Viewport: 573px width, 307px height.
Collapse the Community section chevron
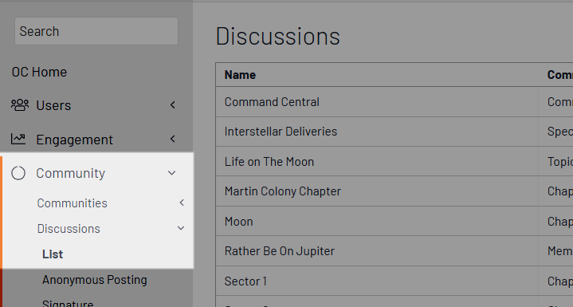(172, 173)
